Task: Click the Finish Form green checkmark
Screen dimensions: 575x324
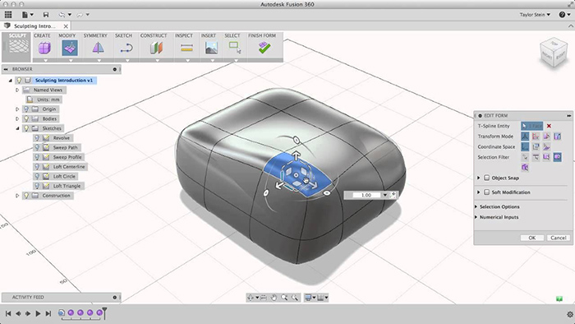Action: pos(264,48)
